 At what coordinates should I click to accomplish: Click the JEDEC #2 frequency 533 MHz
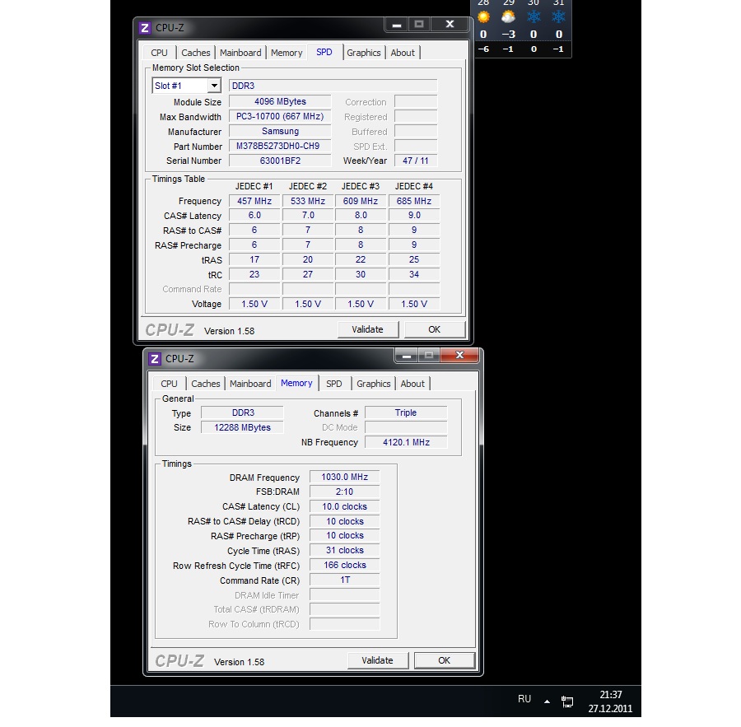[x=308, y=201]
